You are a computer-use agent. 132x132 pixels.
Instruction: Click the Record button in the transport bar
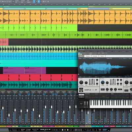[x=68, y=130]
